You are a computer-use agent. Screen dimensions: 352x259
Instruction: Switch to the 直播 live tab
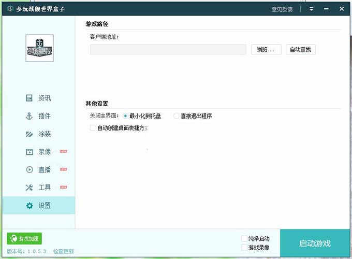click(x=45, y=169)
